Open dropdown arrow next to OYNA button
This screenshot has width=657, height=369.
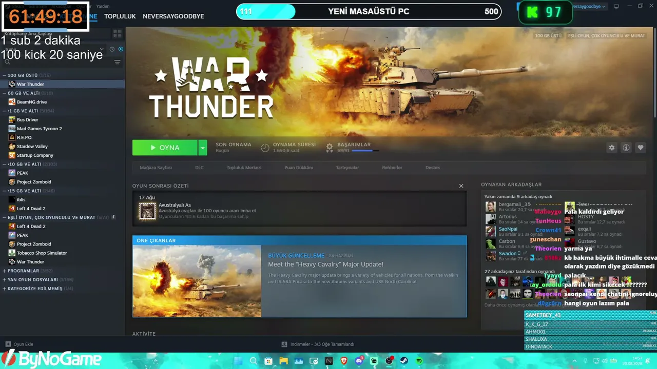click(203, 148)
